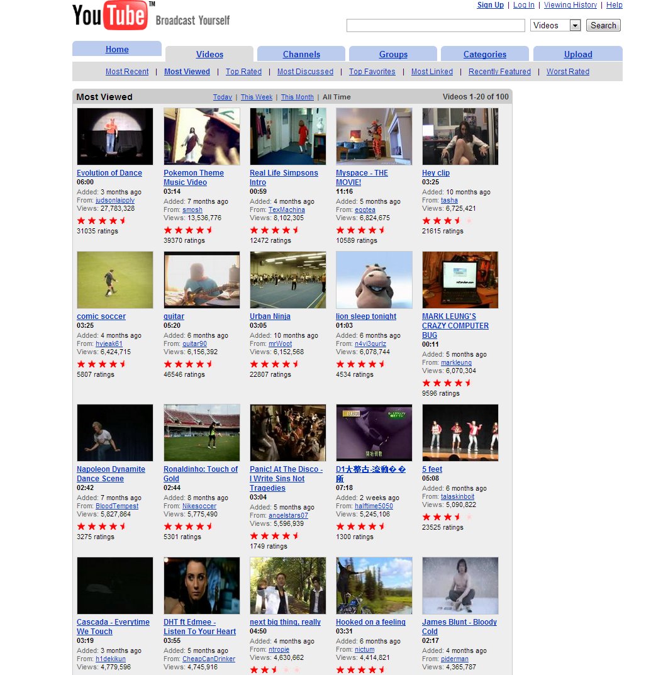651x675 pixels.
Task: Visit smosh's profile link
Action: [192, 209]
